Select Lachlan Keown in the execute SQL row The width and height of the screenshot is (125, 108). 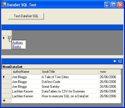click(x=26, y=96)
